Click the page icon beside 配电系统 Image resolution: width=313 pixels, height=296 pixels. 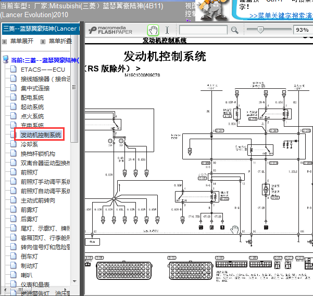pyautogui.click(x=14, y=97)
